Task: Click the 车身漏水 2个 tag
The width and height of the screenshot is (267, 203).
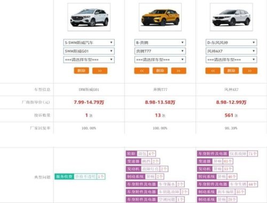Action: (x=155, y=184)
